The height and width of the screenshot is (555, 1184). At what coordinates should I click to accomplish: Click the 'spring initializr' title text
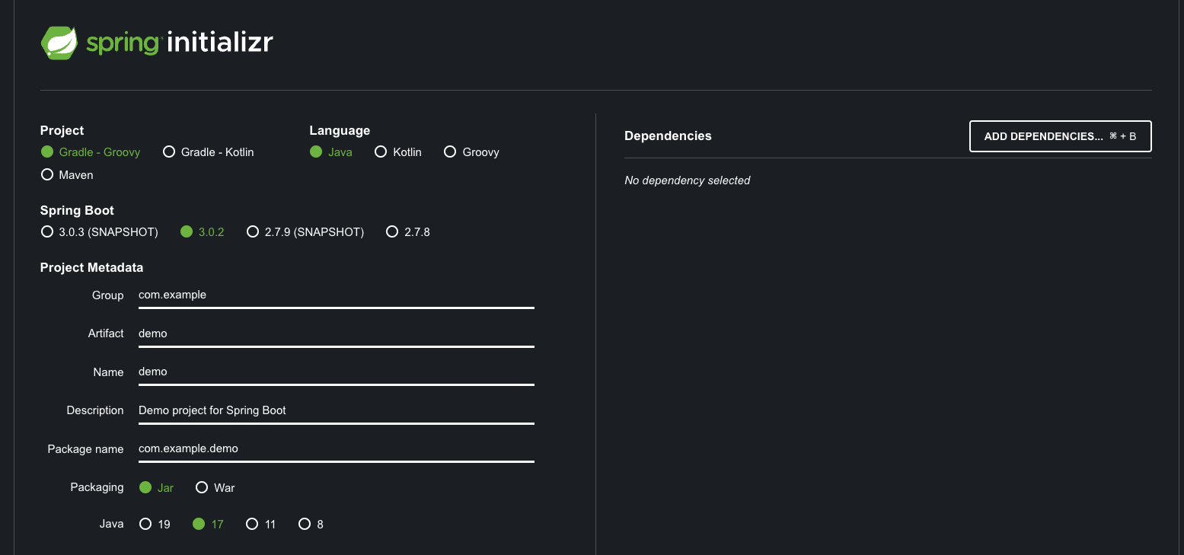(x=180, y=43)
